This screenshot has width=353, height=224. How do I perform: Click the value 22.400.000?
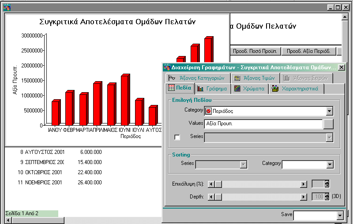click(x=90, y=172)
